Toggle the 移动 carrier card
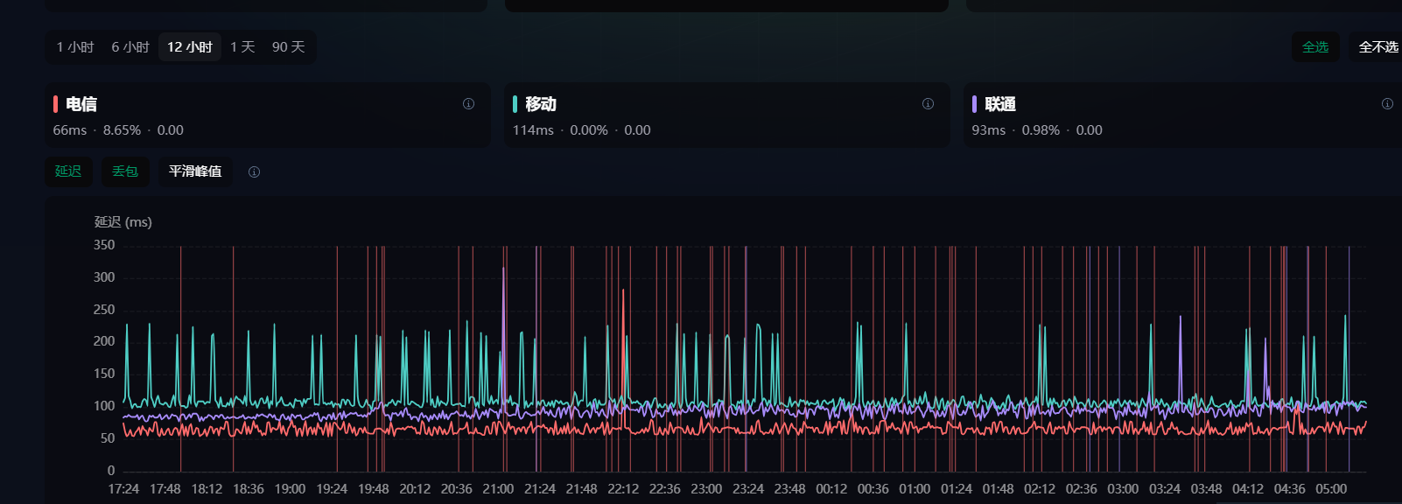Image resolution: width=1402 pixels, height=504 pixels. pyautogui.click(x=727, y=115)
